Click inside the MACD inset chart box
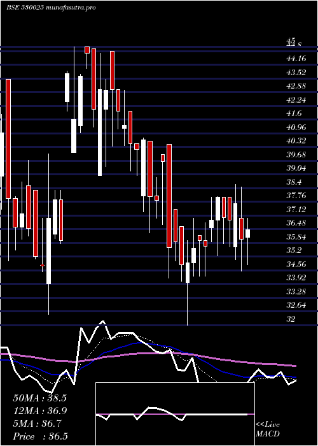This screenshot has width=318, height=446. 175,414
